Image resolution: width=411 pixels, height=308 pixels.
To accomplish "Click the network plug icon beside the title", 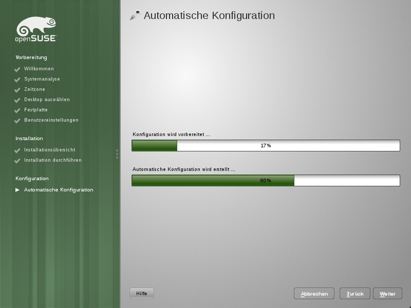I will (x=135, y=15).
